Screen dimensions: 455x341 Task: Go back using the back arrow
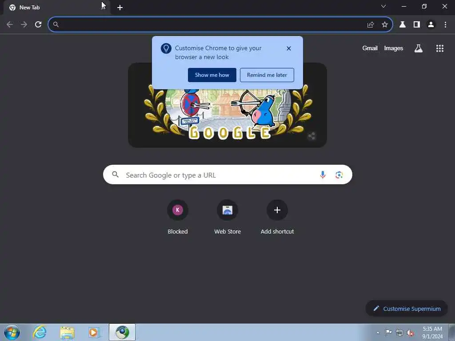(10, 25)
